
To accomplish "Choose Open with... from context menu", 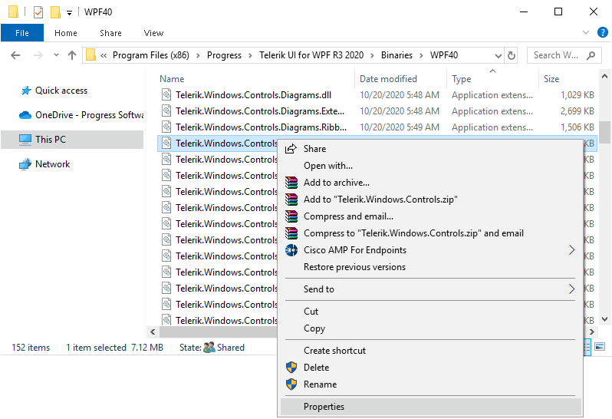I will pos(431,166).
